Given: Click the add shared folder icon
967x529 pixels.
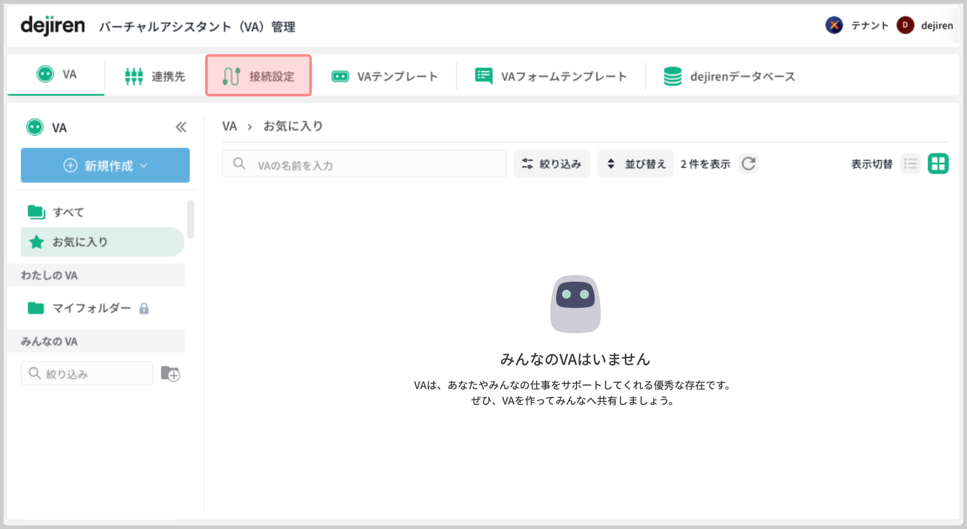Looking at the screenshot, I should (170, 374).
